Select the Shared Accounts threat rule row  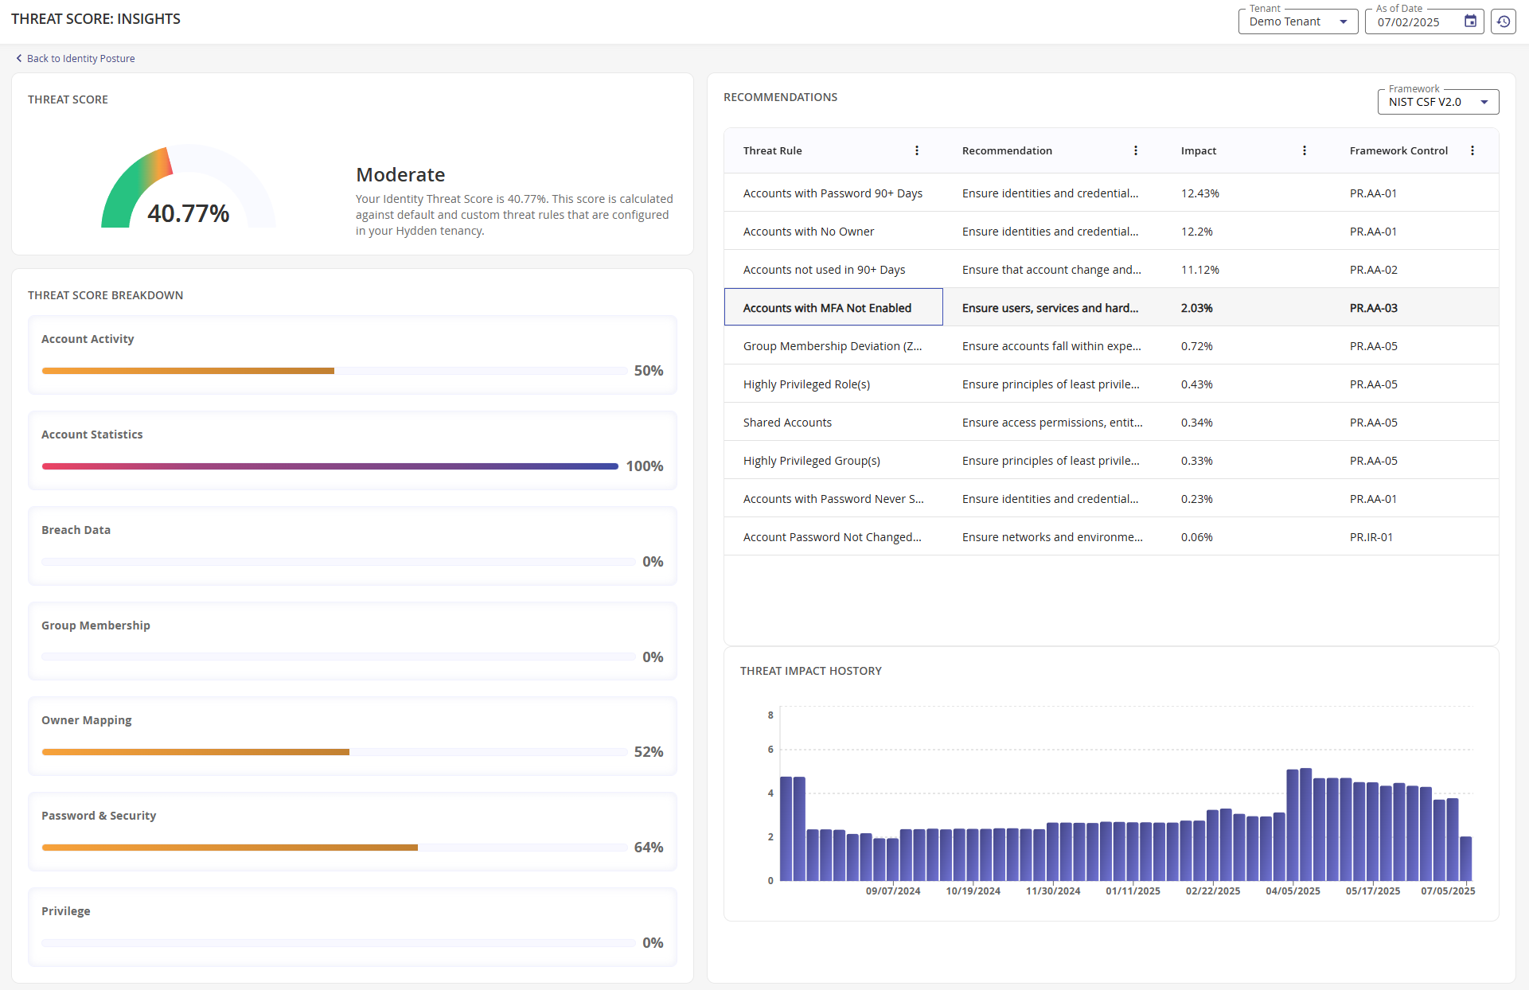pos(787,422)
